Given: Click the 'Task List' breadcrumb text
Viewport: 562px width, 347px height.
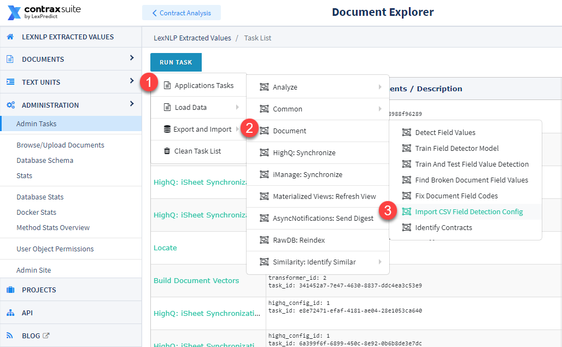Looking at the screenshot, I should pos(257,38).
